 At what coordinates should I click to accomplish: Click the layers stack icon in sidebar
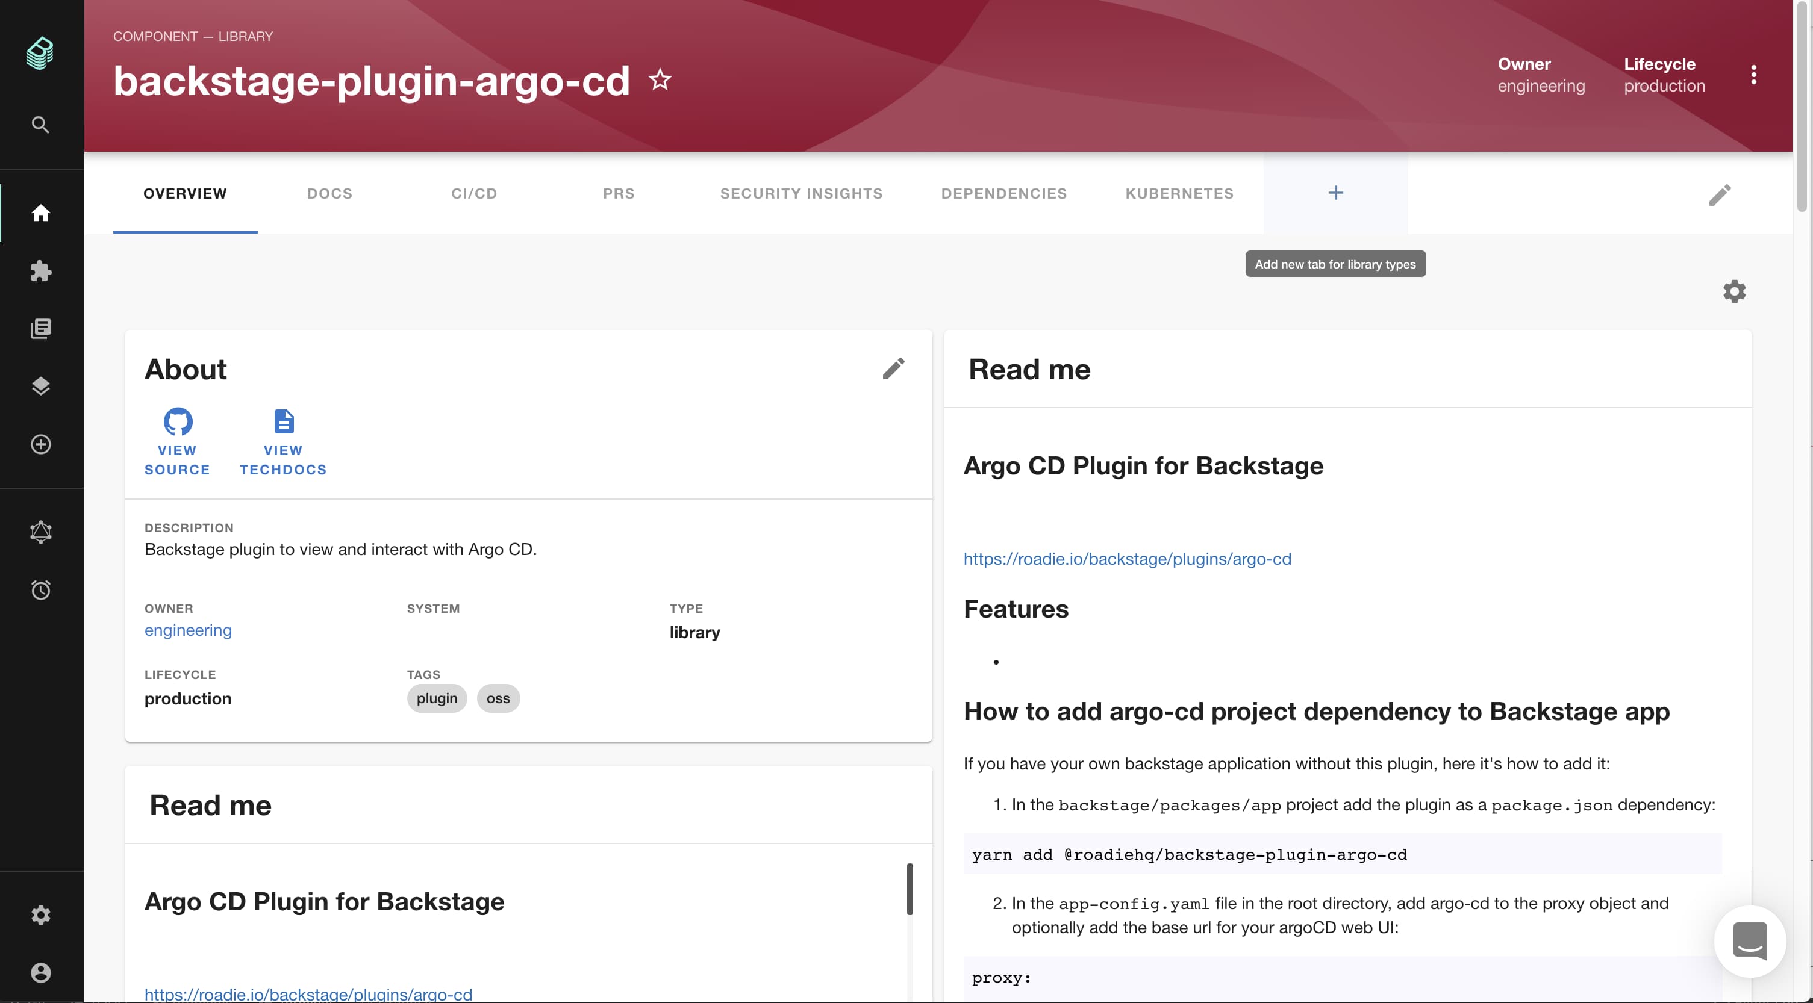tap(41, 386)
